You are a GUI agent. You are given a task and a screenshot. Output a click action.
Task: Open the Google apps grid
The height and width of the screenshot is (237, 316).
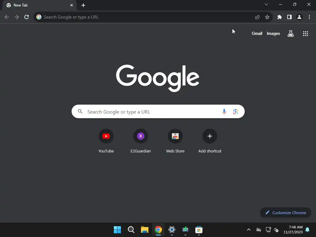(306, 34)
